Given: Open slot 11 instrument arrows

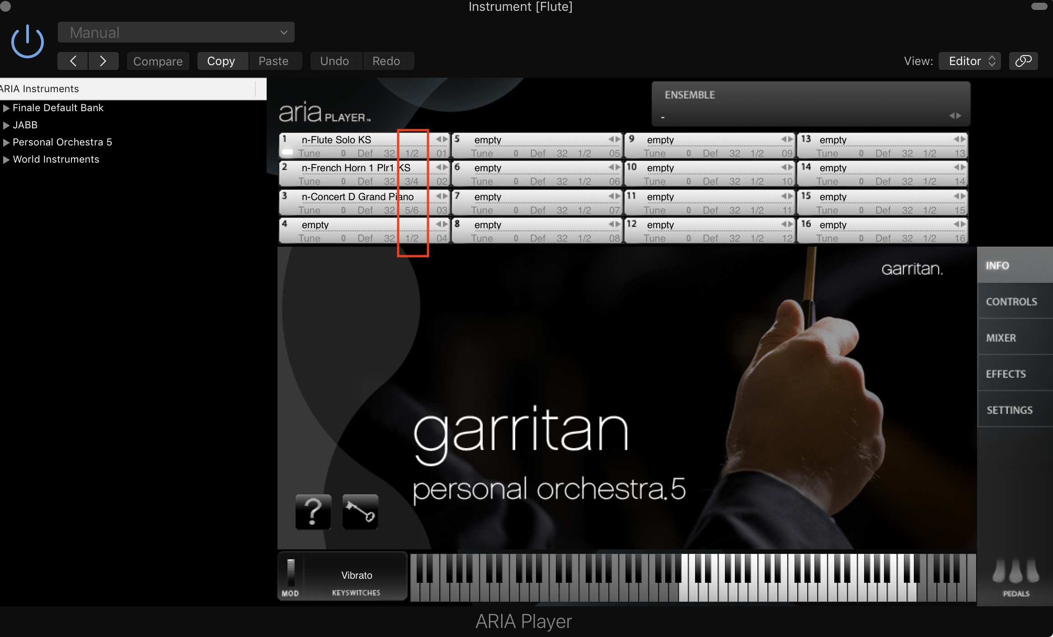Looking at the screenshot, I should 787,196.
